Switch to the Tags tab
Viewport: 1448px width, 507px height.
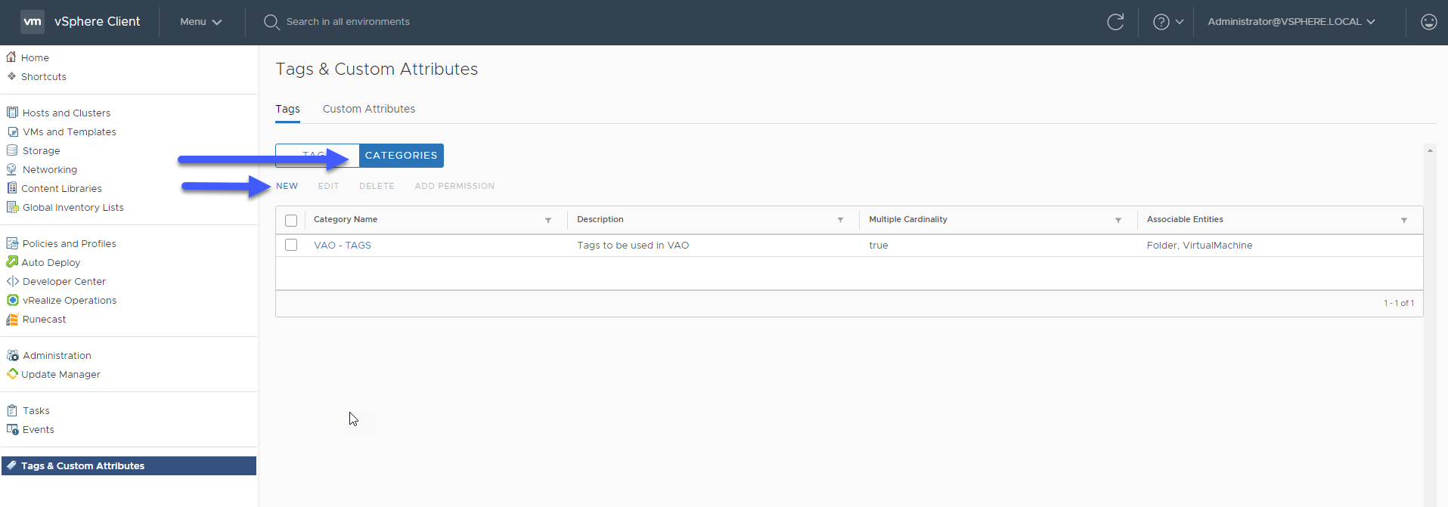pos(287,109)
